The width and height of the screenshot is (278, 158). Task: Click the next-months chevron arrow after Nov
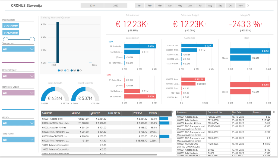click(248, 5)
